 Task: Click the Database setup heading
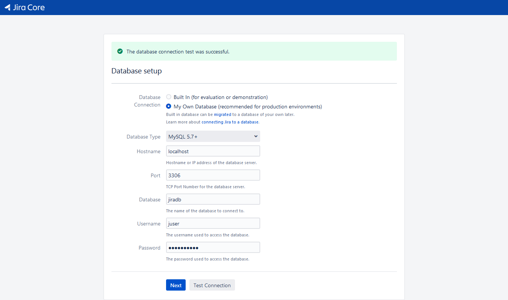click(136, 71)
